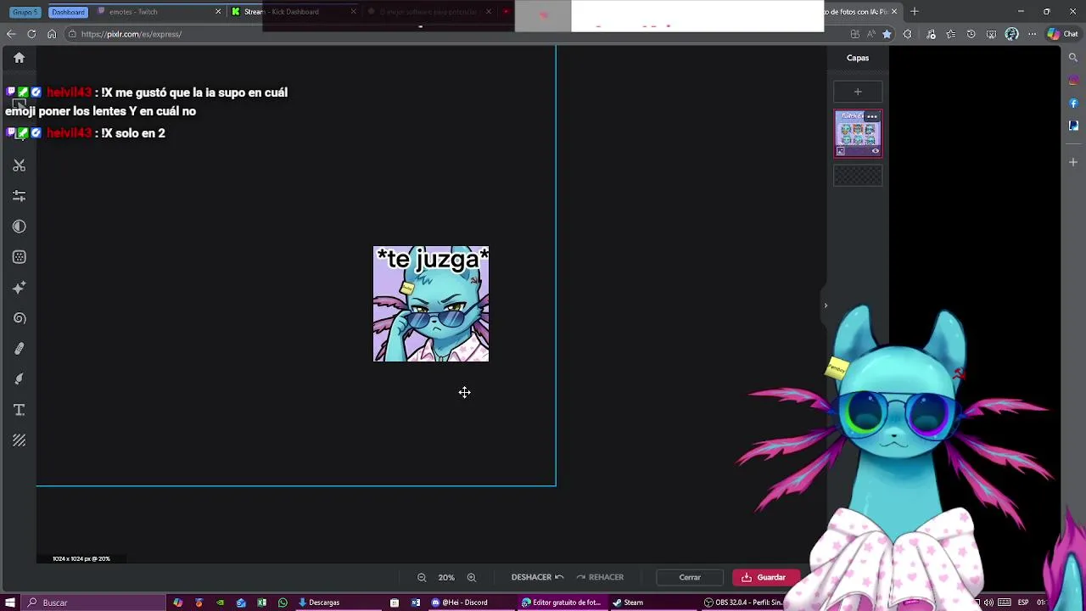This screenshot has width=1086, height=611.
Task: Open the Filter half-circle tool
Action: (19, 227)
